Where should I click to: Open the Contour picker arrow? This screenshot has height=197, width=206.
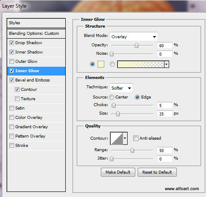pyautogui.click(x=125, y=138)
